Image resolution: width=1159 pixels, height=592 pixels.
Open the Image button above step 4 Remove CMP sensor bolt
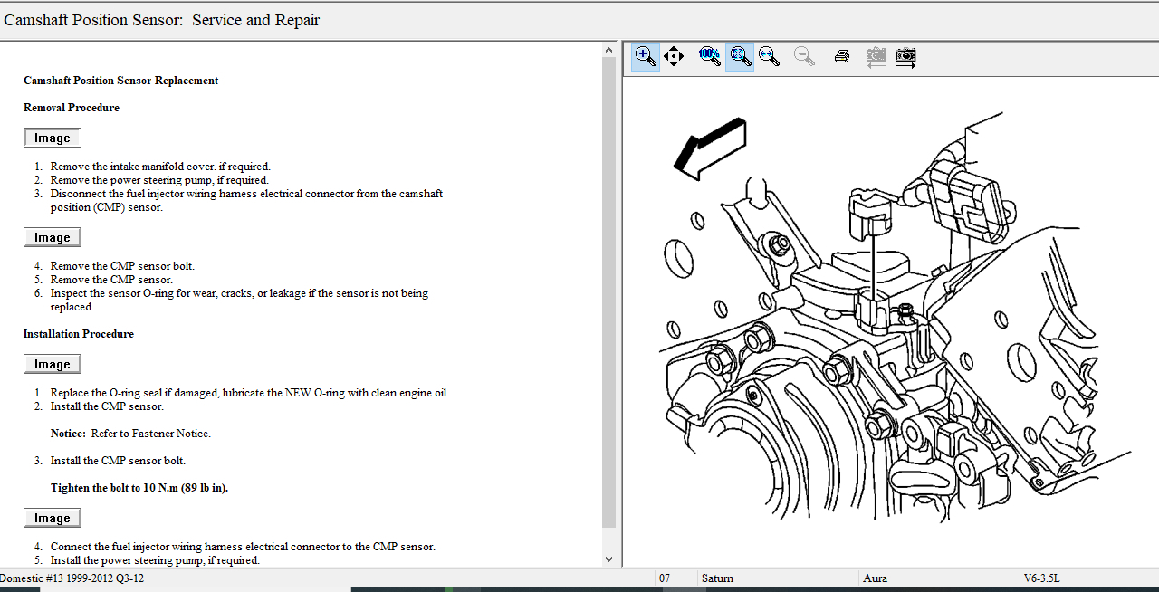coord(53,237)
